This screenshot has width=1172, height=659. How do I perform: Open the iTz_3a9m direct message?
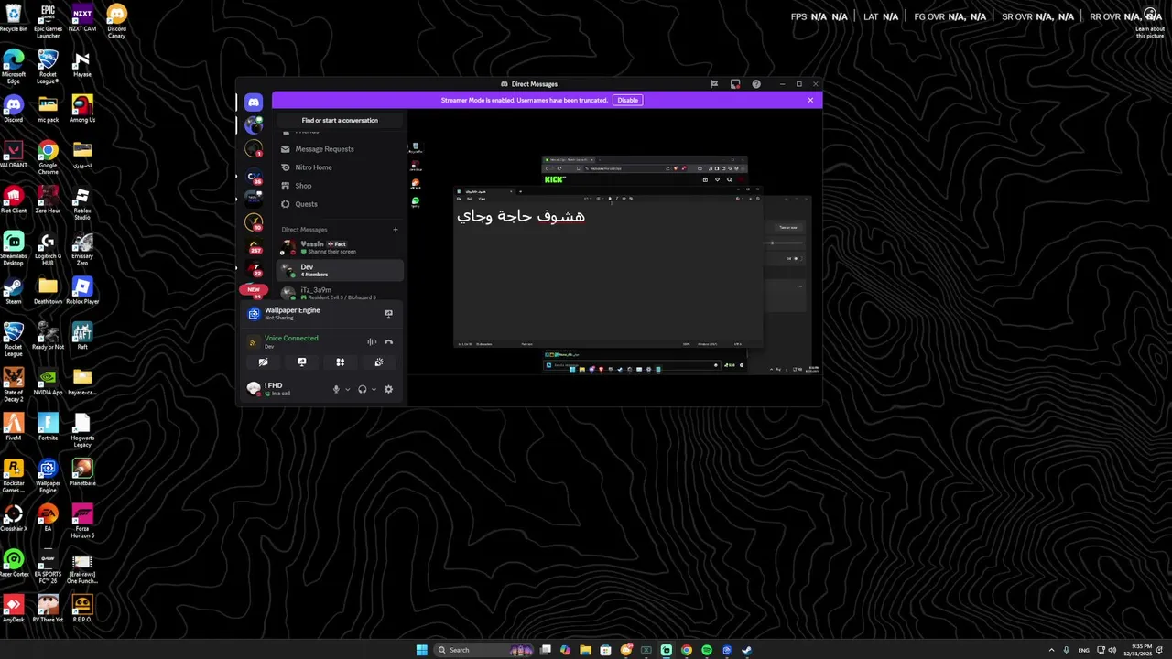340,293
